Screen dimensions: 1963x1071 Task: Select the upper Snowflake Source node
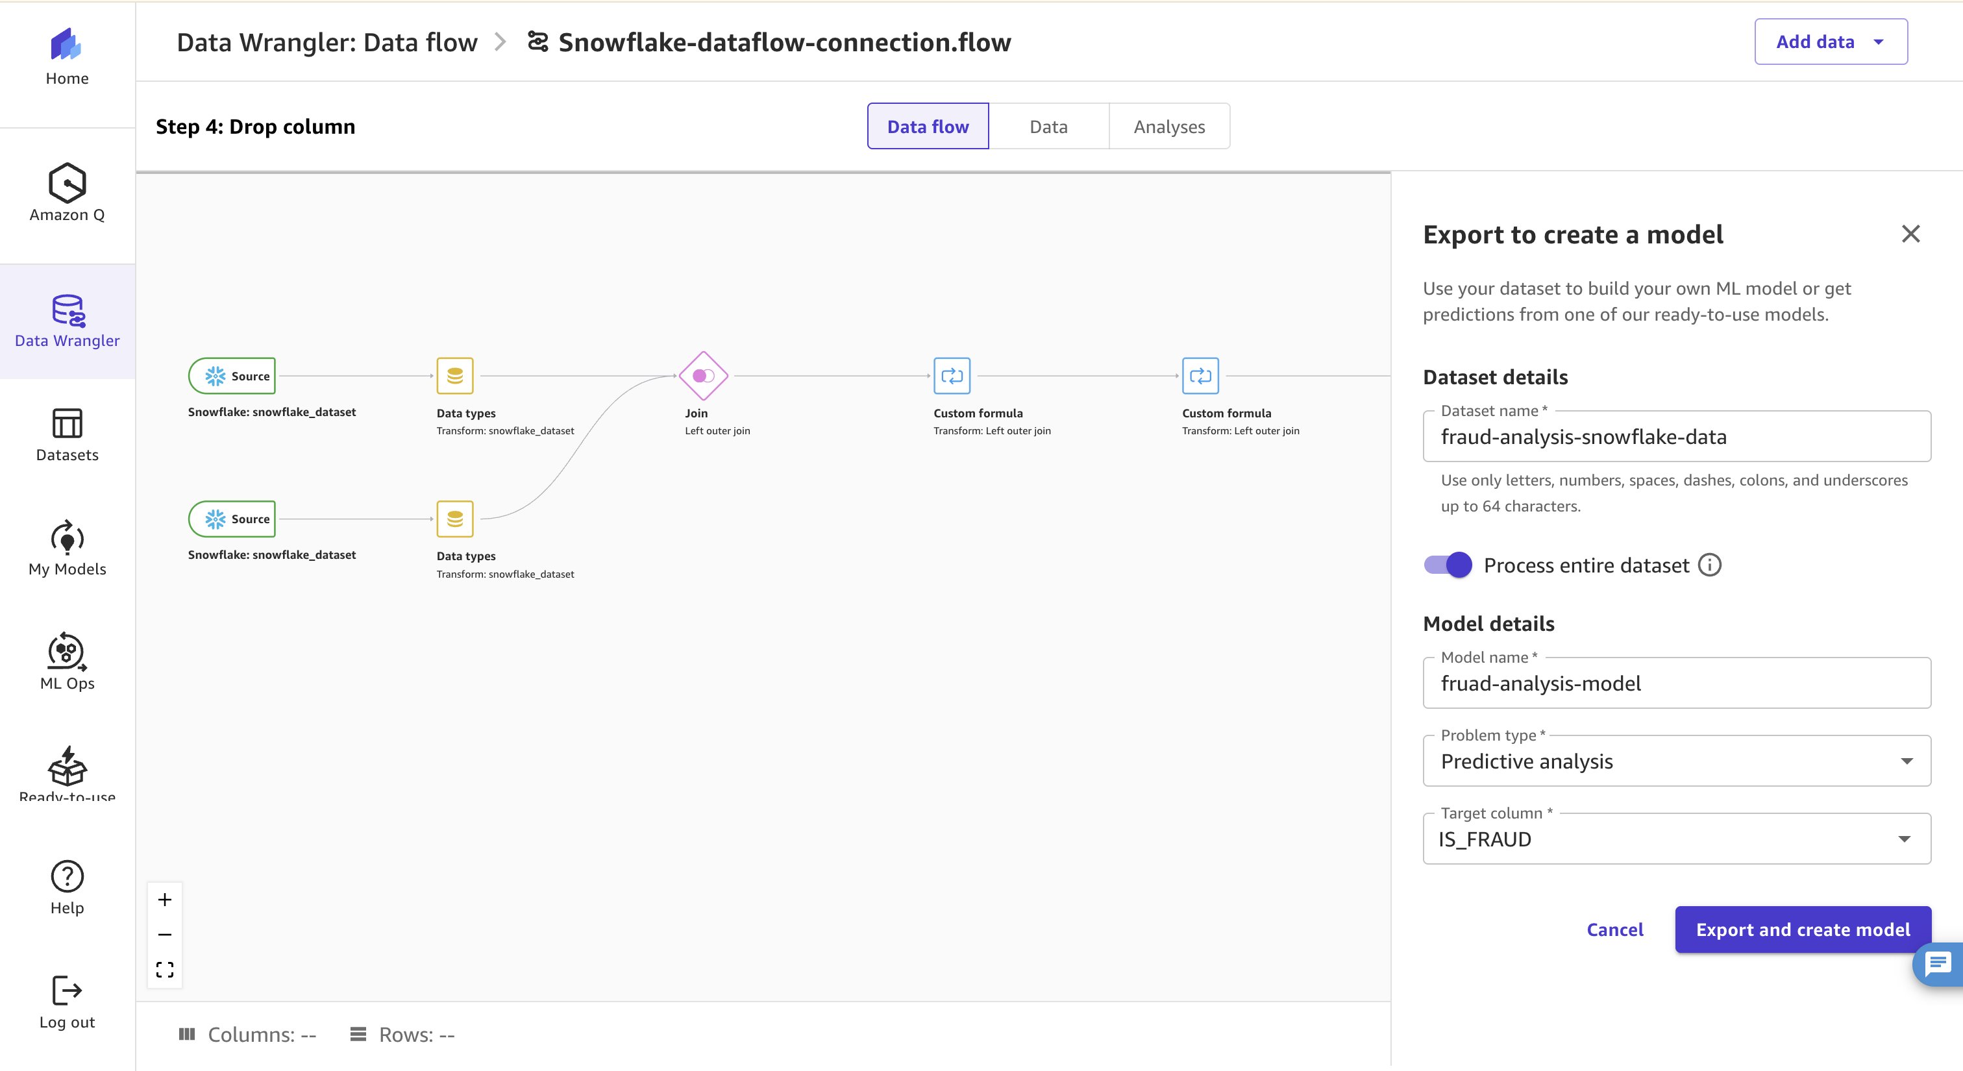pyautogui.click(x=232, y=376)
